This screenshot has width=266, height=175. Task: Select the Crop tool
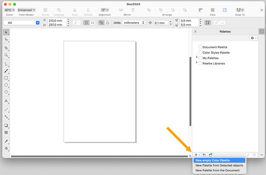pos(6,48)
